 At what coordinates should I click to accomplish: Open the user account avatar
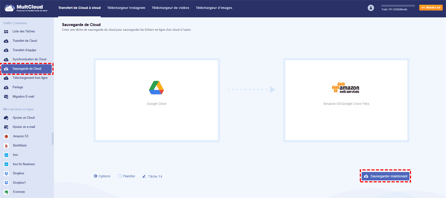pos(371,8)
